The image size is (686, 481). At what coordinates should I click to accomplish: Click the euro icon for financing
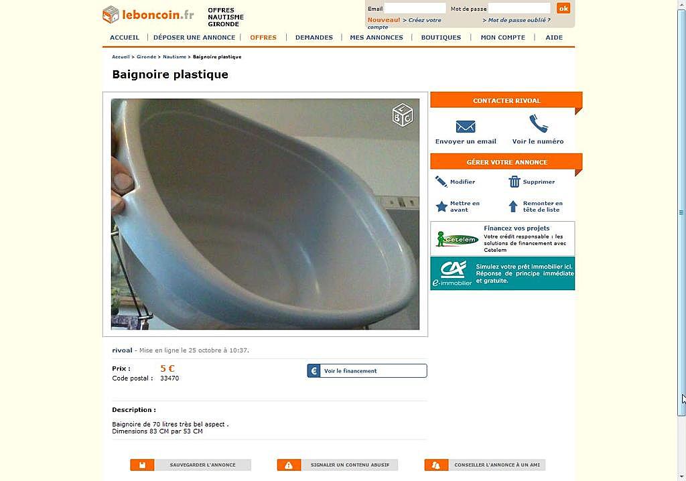pyautogui.click(x=314, y=370)
